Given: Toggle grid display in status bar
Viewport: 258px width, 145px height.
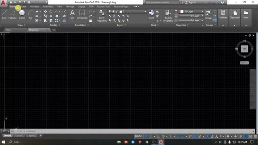Looking at the screenshot, I should [146, 136].
